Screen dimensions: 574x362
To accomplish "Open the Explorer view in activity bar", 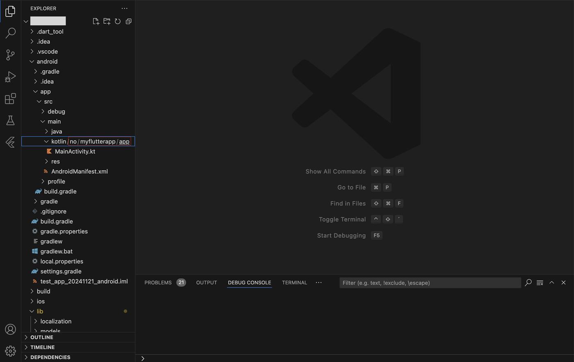I will coord(10,11).
